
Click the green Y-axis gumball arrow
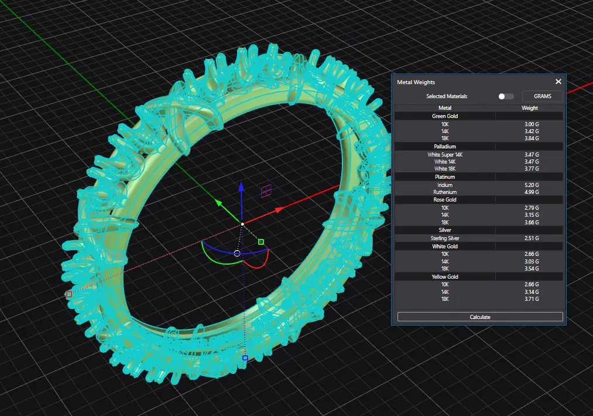219,203
